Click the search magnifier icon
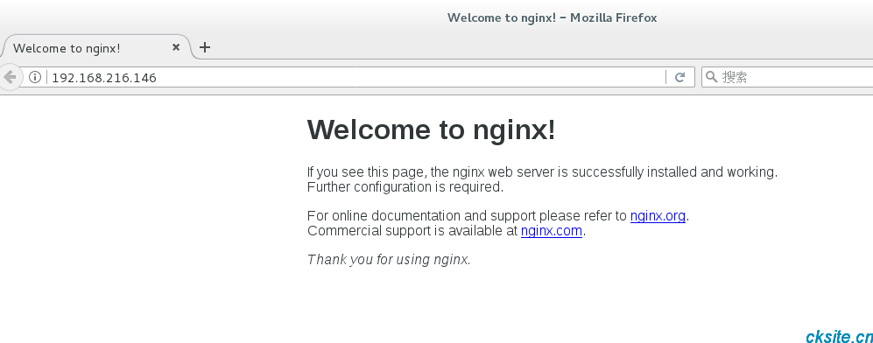873x343 pixels. [x=711, y=77]
